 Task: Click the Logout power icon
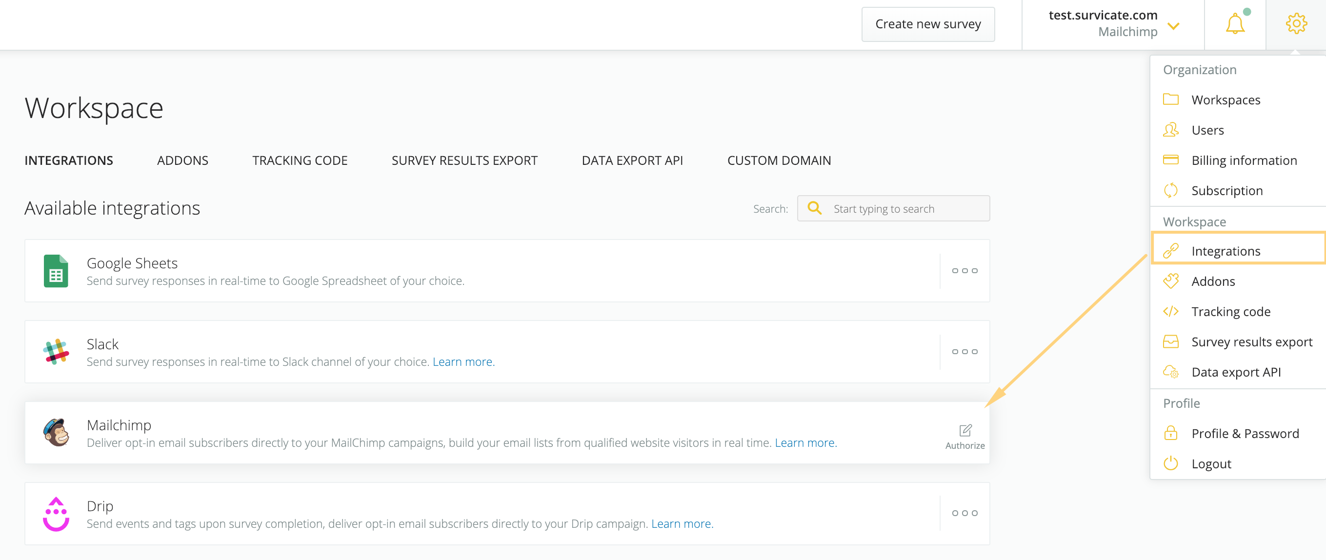[1170, 463]
